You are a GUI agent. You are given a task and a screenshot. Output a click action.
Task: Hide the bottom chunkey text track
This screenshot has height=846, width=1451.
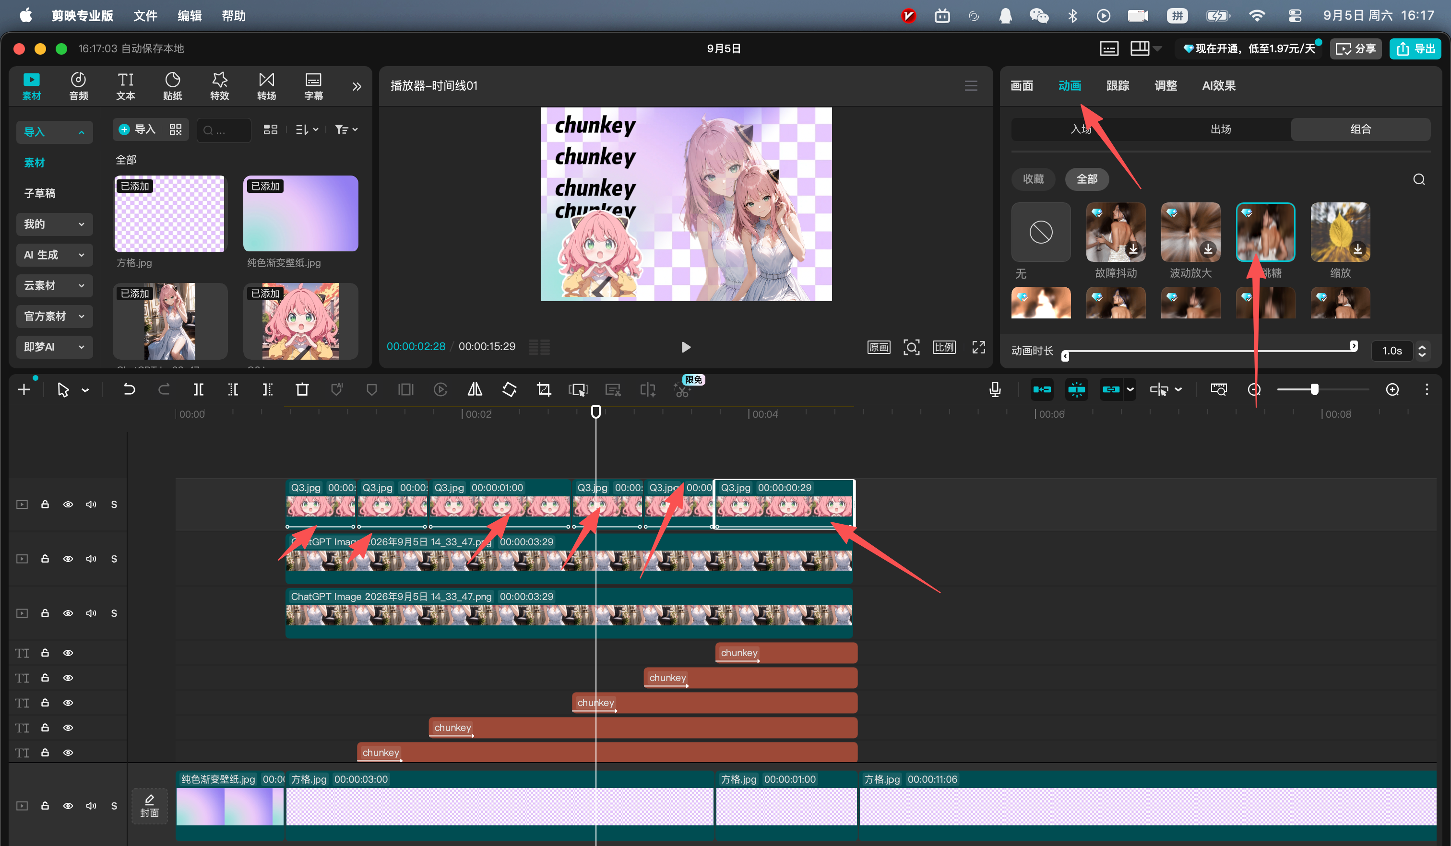(68, 753)
